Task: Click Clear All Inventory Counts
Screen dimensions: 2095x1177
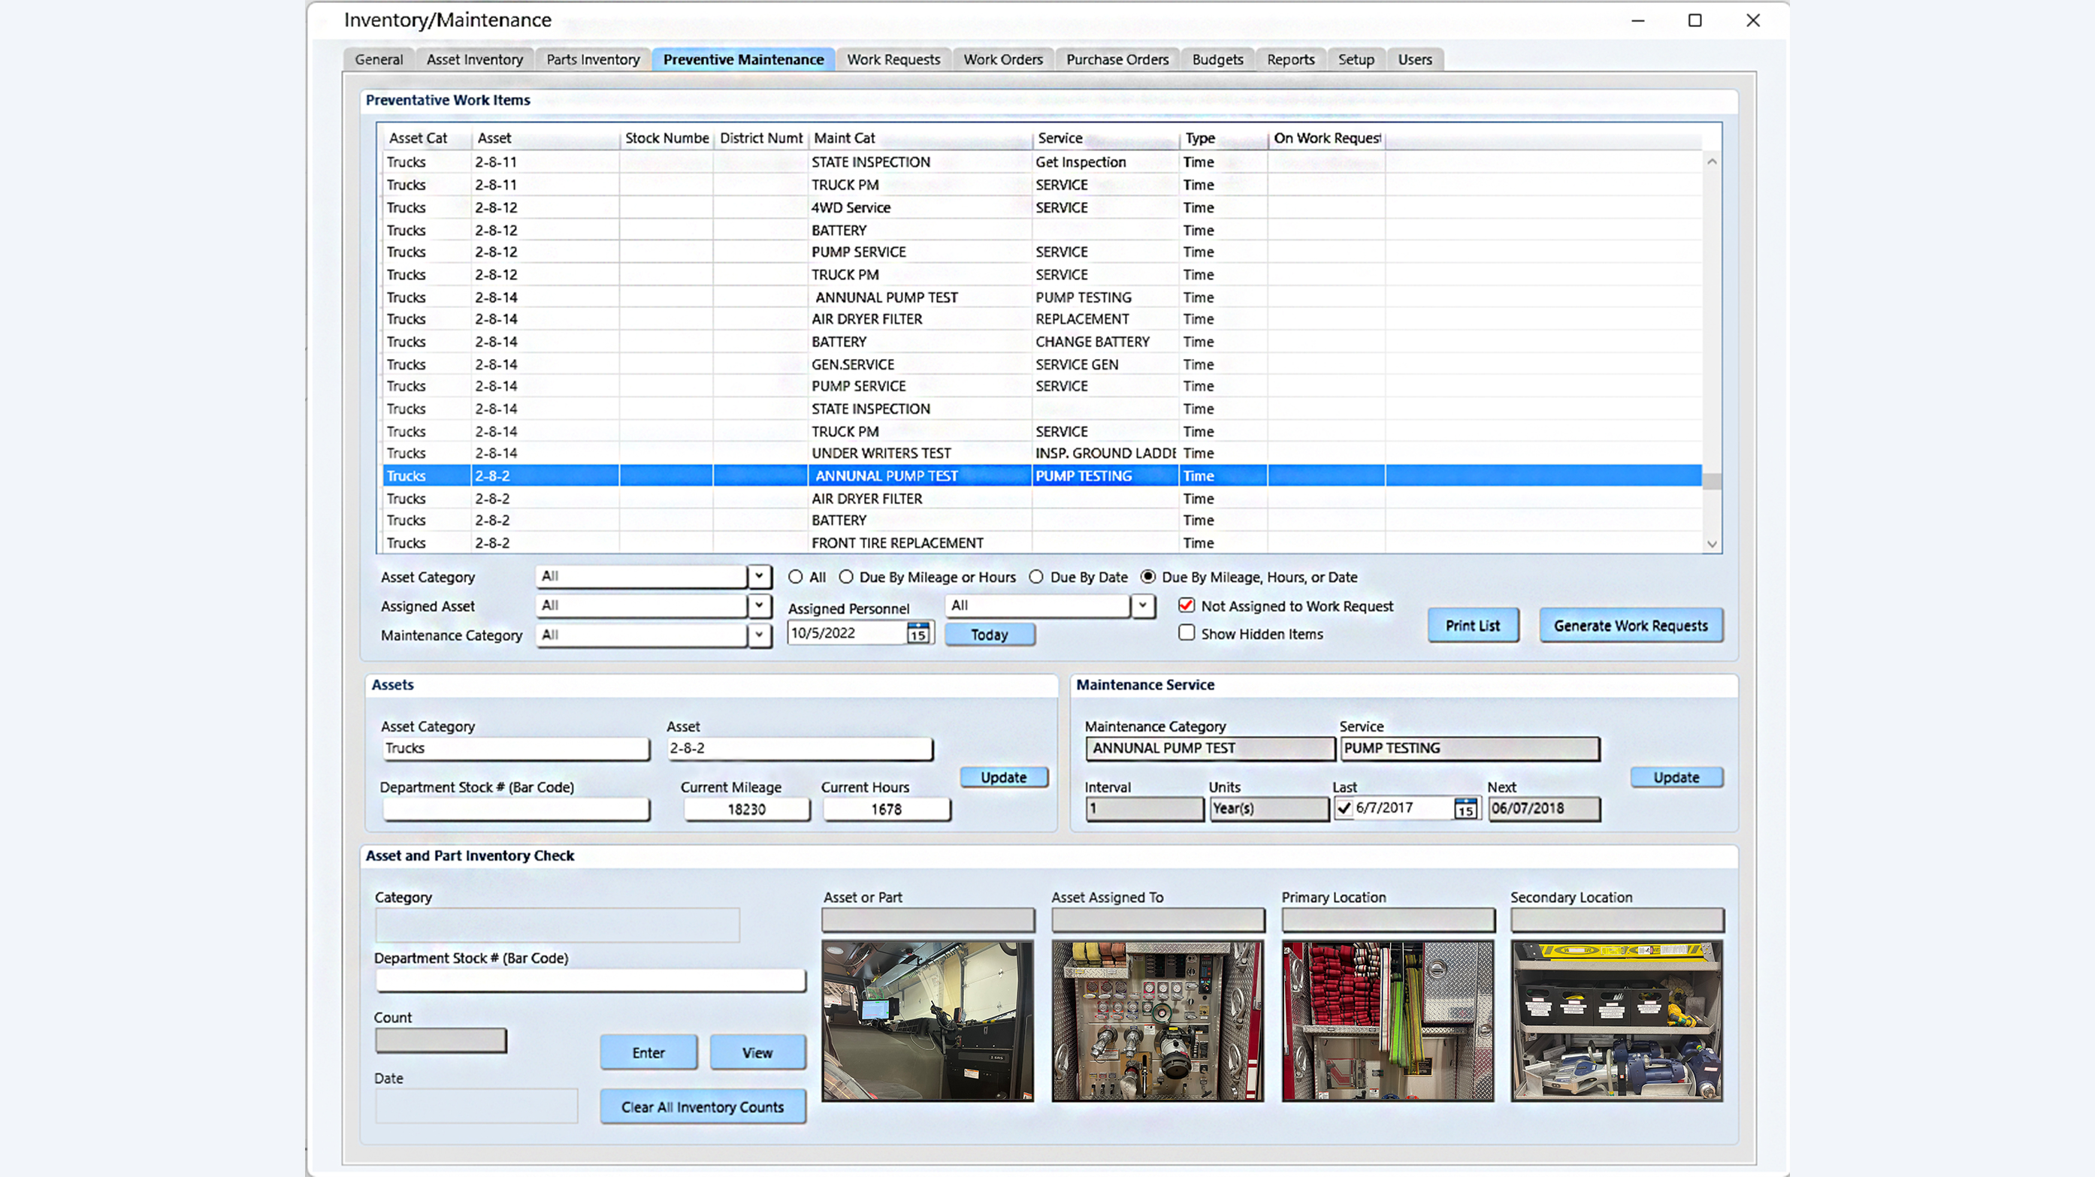Action: click(x=703, y=1106)
